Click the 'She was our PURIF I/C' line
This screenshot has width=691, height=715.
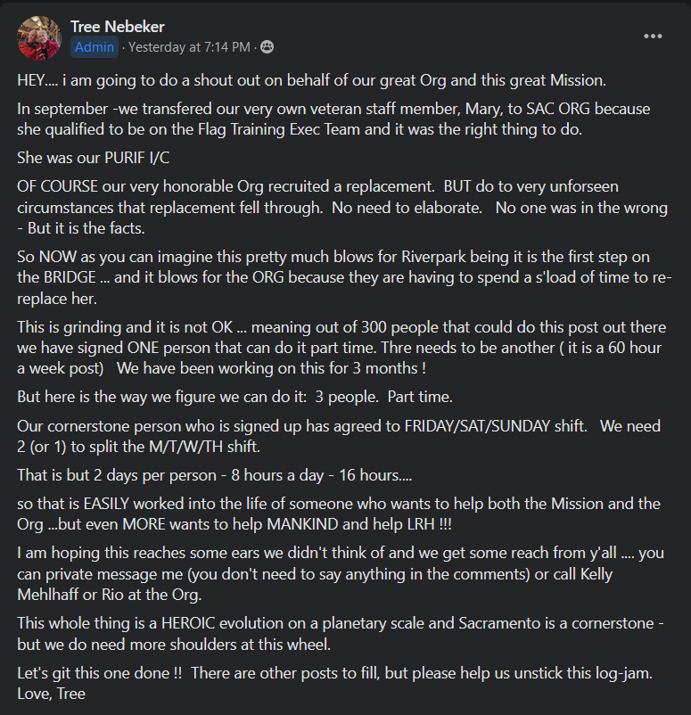pos(92,158)
